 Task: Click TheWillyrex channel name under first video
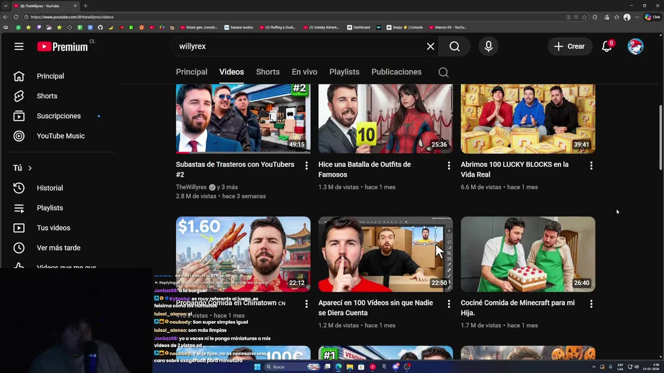pos(191,187)
